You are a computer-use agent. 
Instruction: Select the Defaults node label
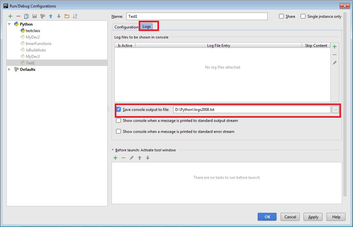(27, 69)
